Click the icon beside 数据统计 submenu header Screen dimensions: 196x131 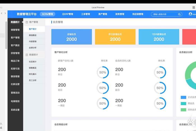click(x=27, y=55)
